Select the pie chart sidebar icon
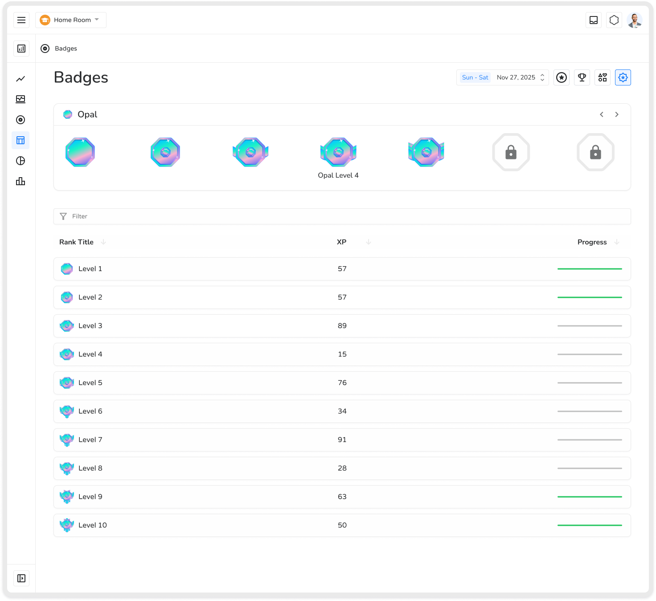 (x=20, y=161)
